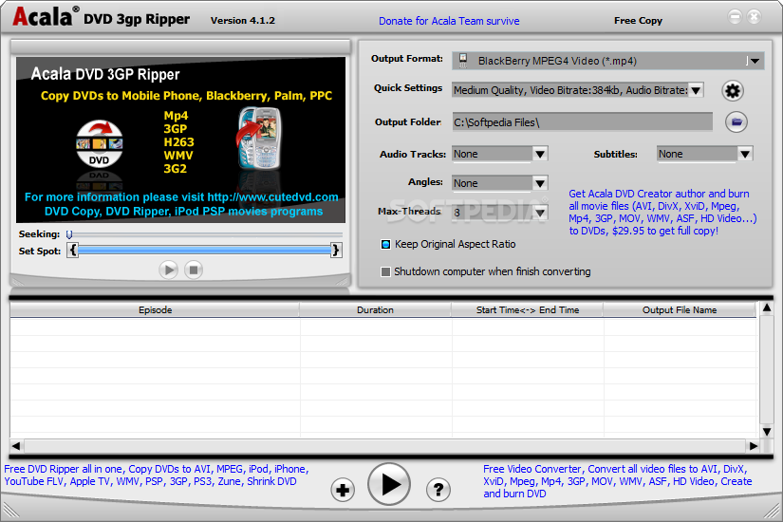Open the Get Acala DVD Creator link

[662, 213]
